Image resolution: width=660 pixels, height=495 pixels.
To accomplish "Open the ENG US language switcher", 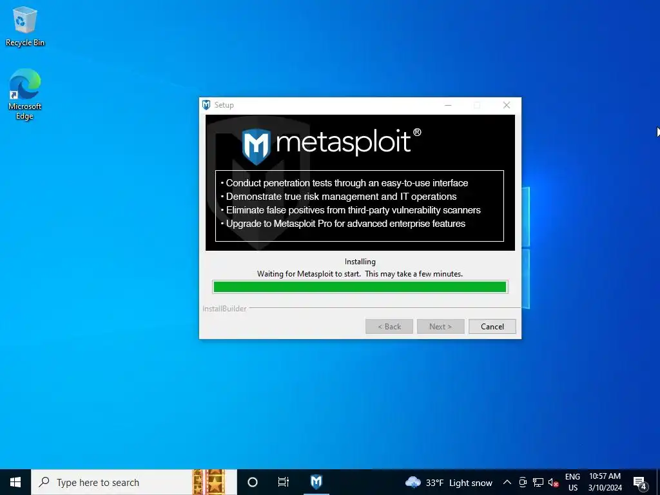I will coord(572,482).
